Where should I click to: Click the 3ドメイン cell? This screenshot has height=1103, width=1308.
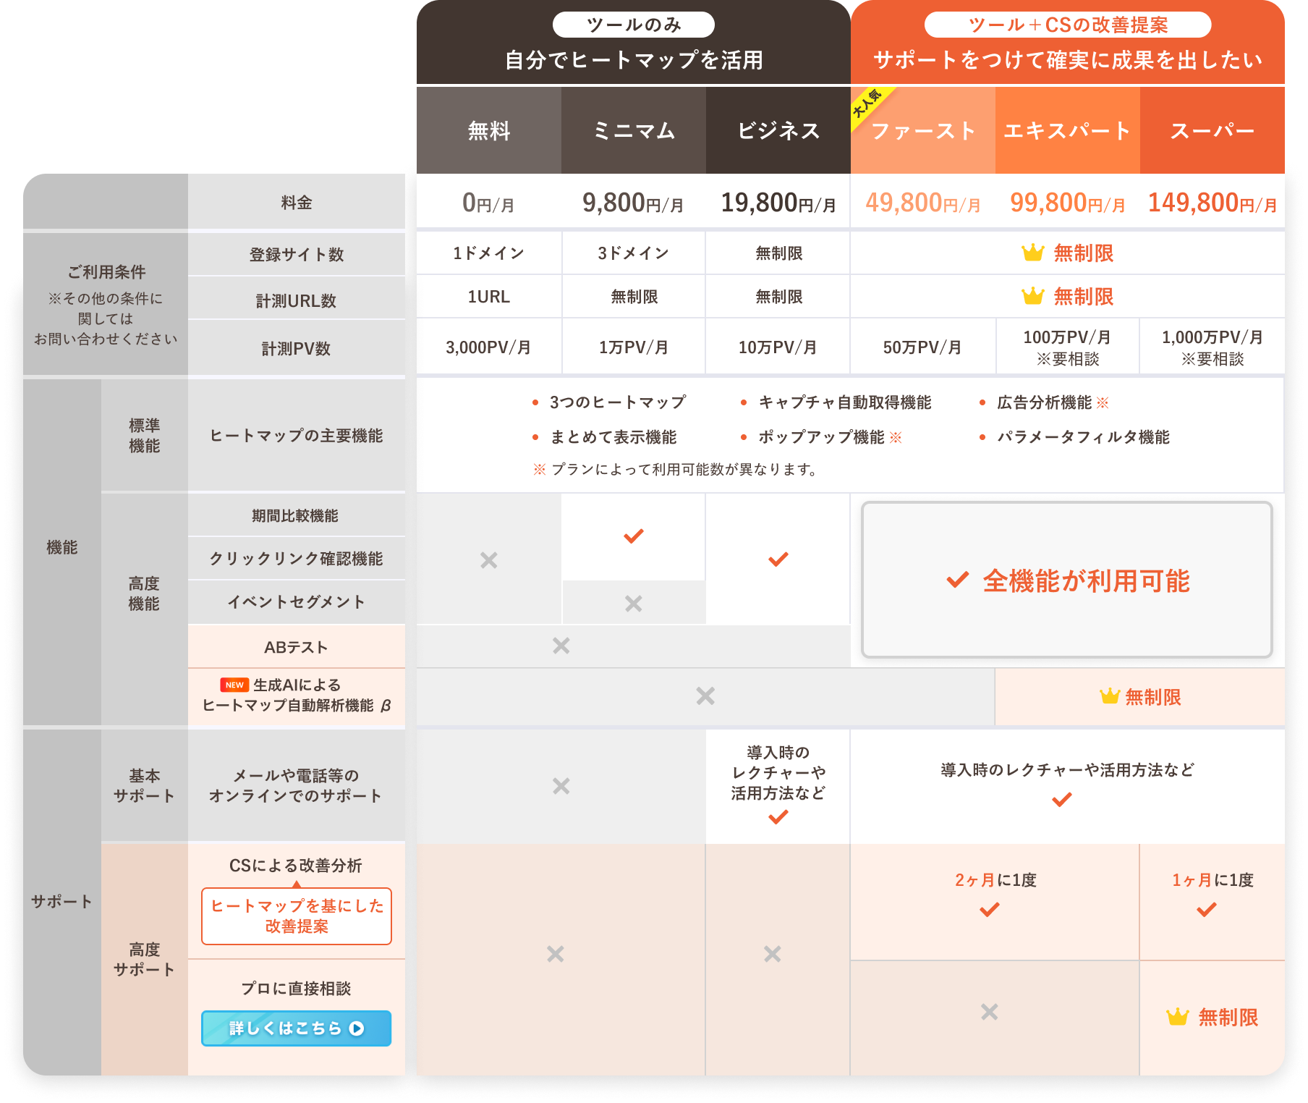tap(634, 253)
